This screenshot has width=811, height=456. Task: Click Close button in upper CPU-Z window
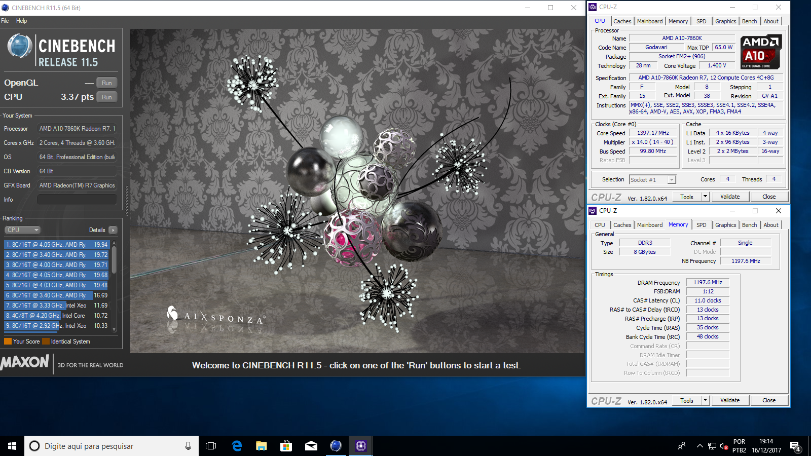point(769,197)
